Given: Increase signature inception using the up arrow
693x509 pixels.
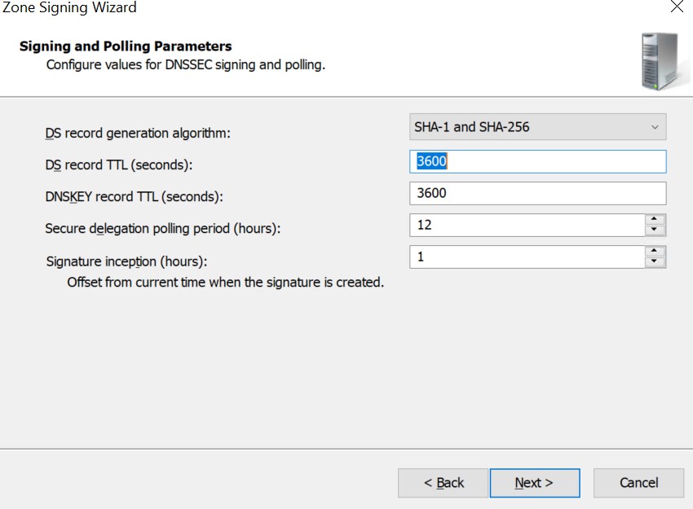Looking at the screenshot, I should [654, 251].
